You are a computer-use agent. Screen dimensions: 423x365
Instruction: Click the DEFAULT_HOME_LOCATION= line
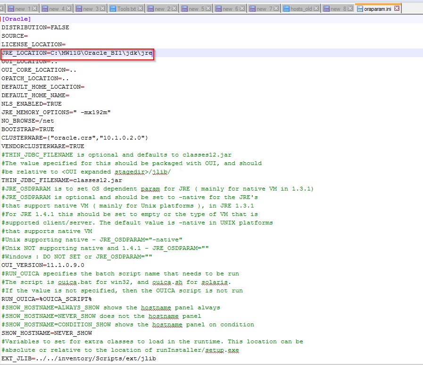[43, 87]
